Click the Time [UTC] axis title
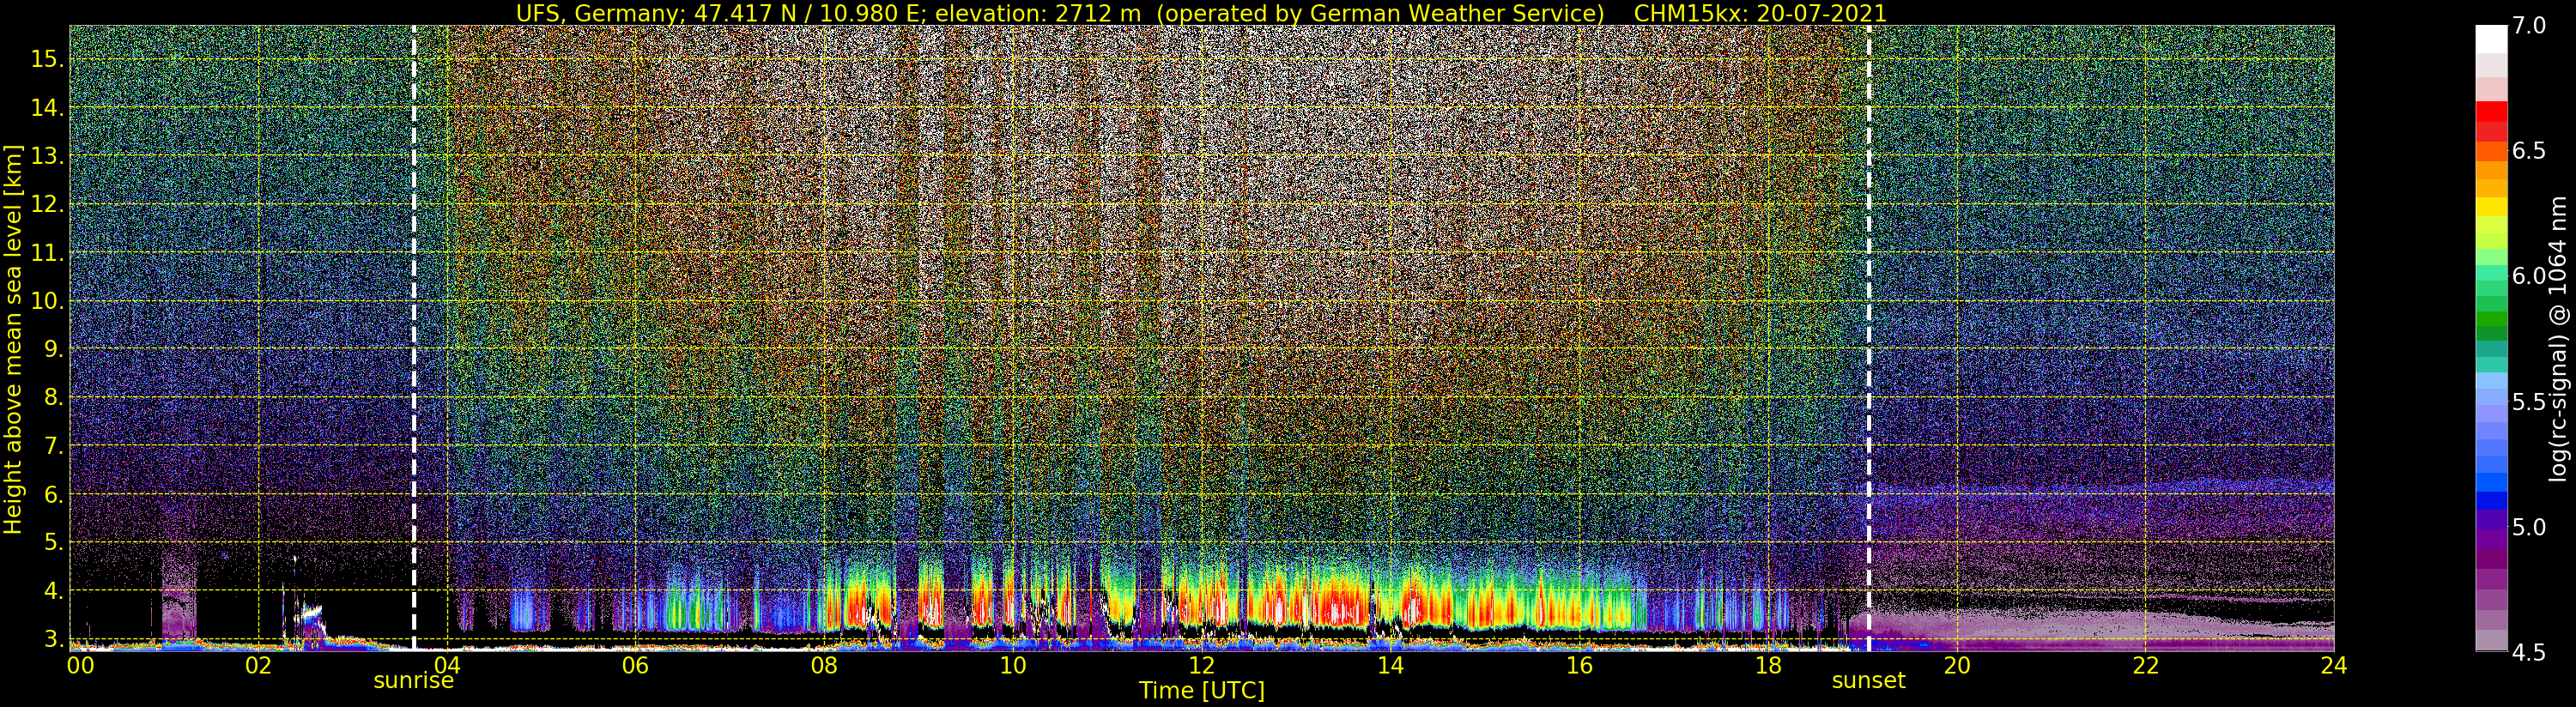Viewport: 2576px width, 707px height. point(1201,691)
